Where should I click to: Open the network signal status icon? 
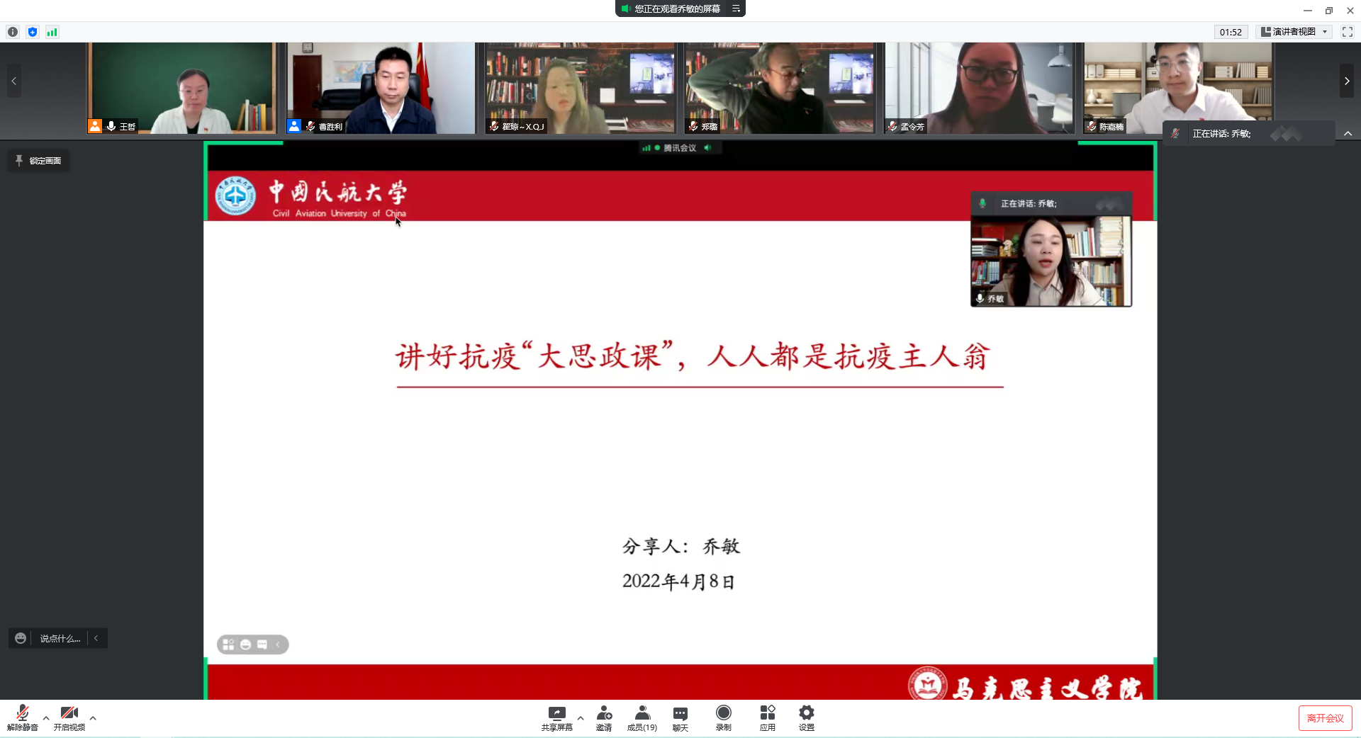click(52, 32)
